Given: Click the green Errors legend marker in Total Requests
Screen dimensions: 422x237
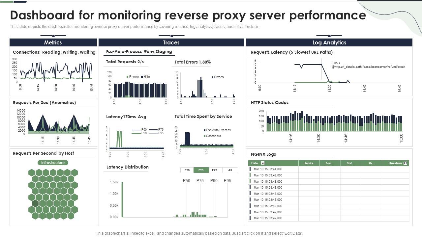Looking at the screenshot, I should tap(127, 77).
